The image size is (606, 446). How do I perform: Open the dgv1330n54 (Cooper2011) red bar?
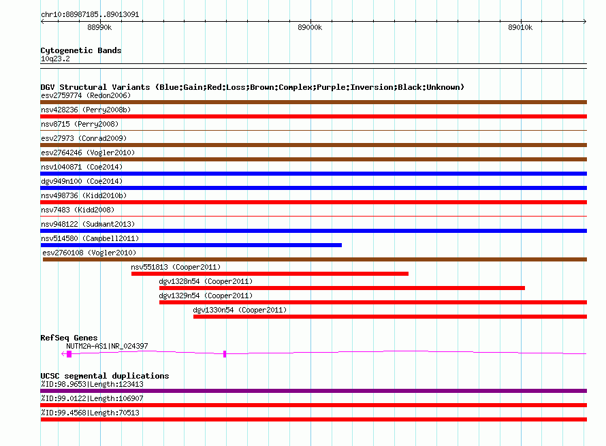[390, 317]
